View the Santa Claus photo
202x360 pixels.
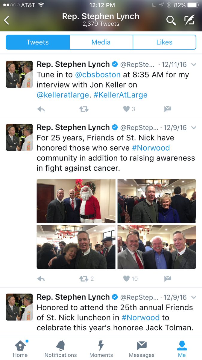[76, 201]
